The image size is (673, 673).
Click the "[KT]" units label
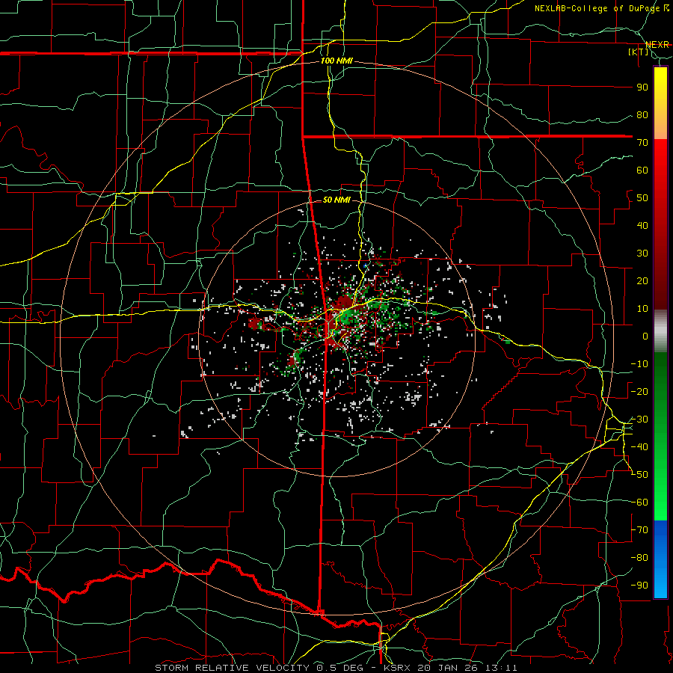[639, 52]
